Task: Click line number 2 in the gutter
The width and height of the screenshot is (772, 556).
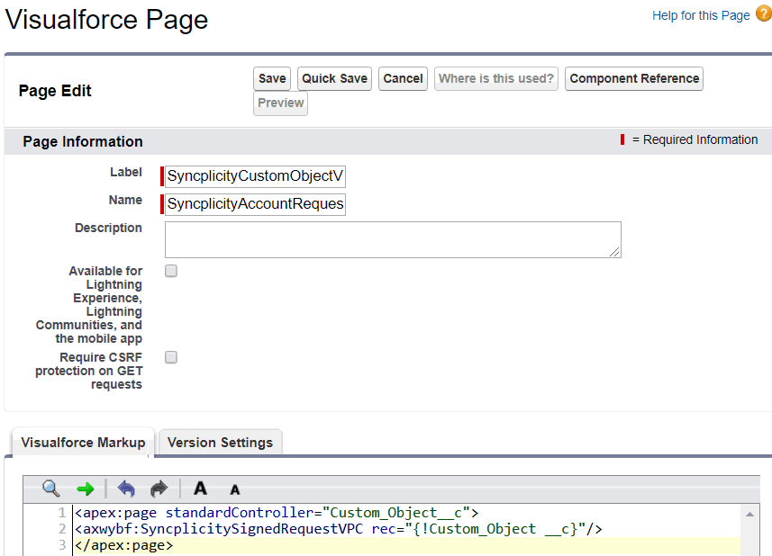Action: [x=62, y=529]
